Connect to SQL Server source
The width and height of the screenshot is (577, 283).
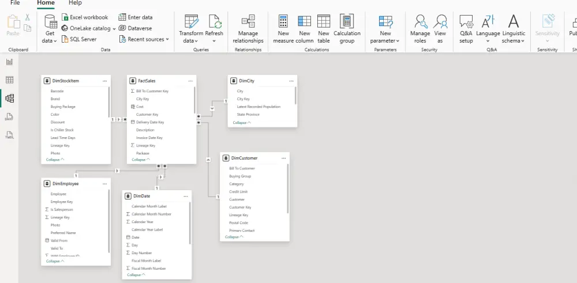78,39
